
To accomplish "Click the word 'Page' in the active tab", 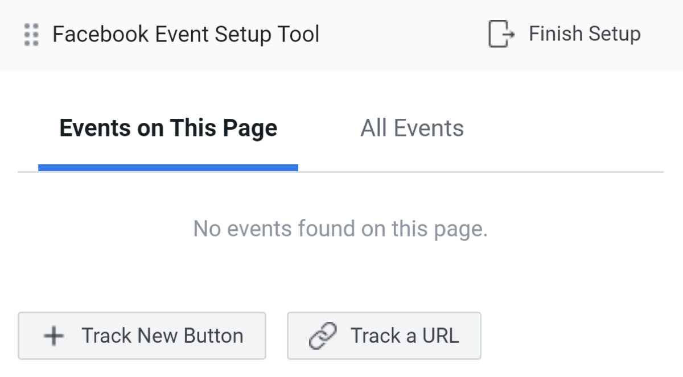I will tap(249, 129).
